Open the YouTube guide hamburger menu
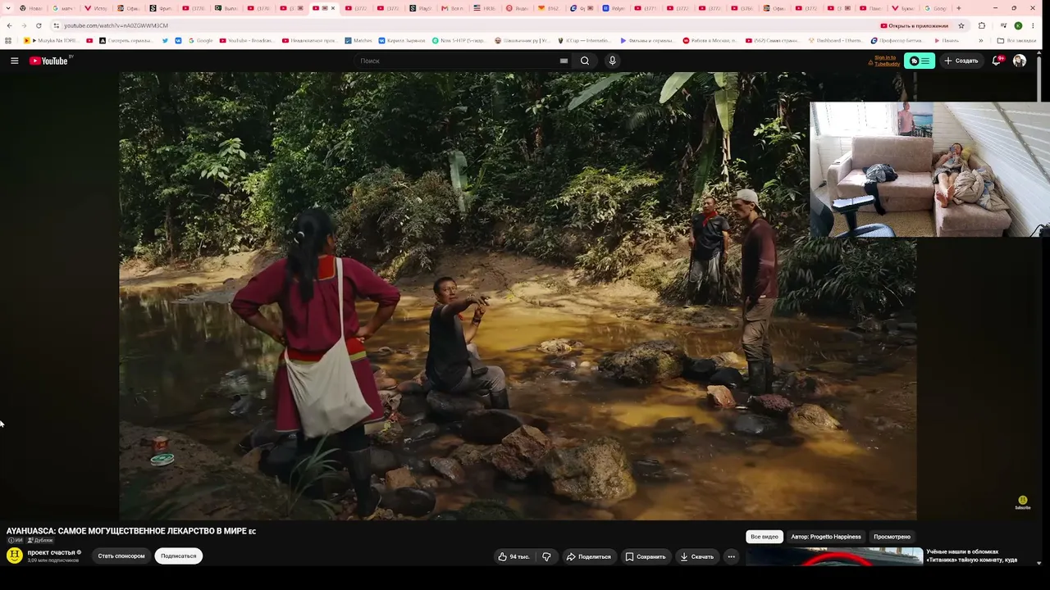This screenshot has height=590, width=1050. 14,61
